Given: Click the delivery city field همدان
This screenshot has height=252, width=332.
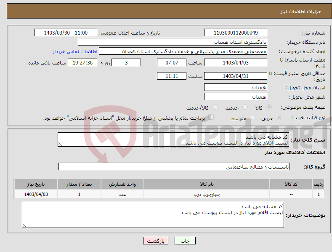Looking at the screenshot, I should [236, 97].
